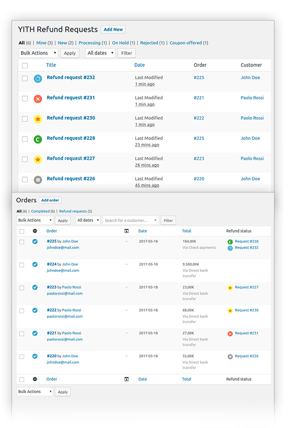Expand the All dates dropdown in Orders
Image resolution: width=300 pixels, height=428 pixels.
point(88,220)
